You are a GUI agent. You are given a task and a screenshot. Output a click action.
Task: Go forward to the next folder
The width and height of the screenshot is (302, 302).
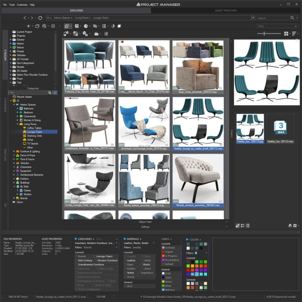click(32, 18)
